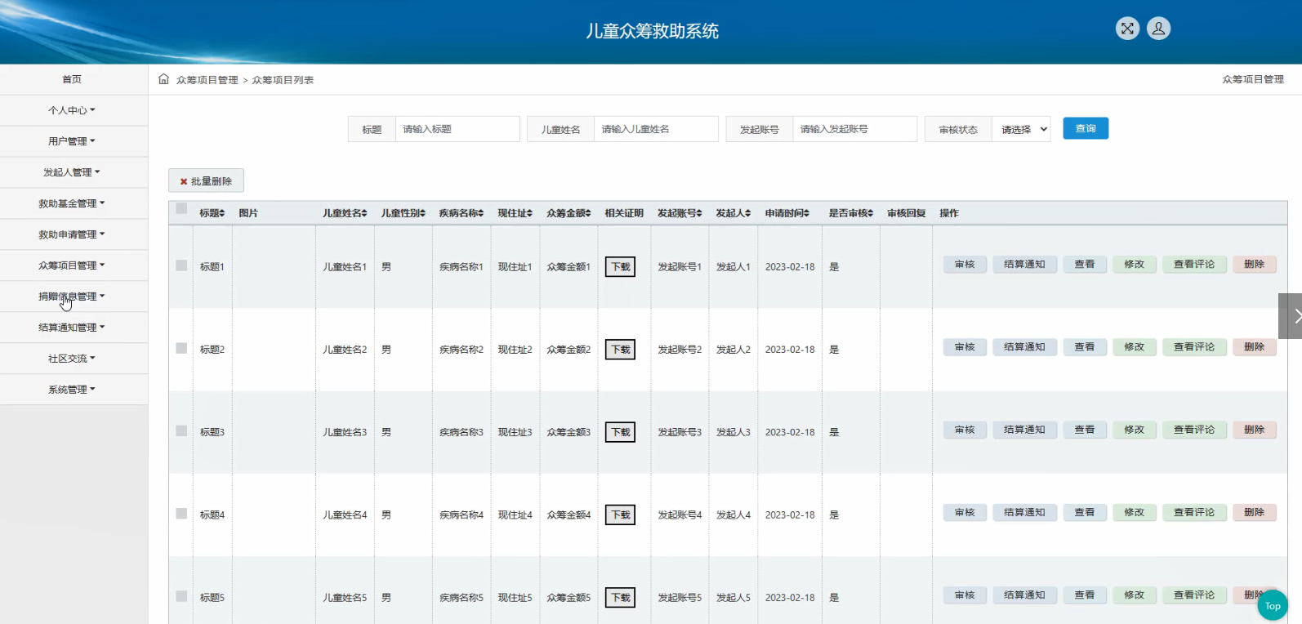The image size is (1302, 624).
Task: Click 审核 button in 标题1 row
Action: tap(965, 264)
